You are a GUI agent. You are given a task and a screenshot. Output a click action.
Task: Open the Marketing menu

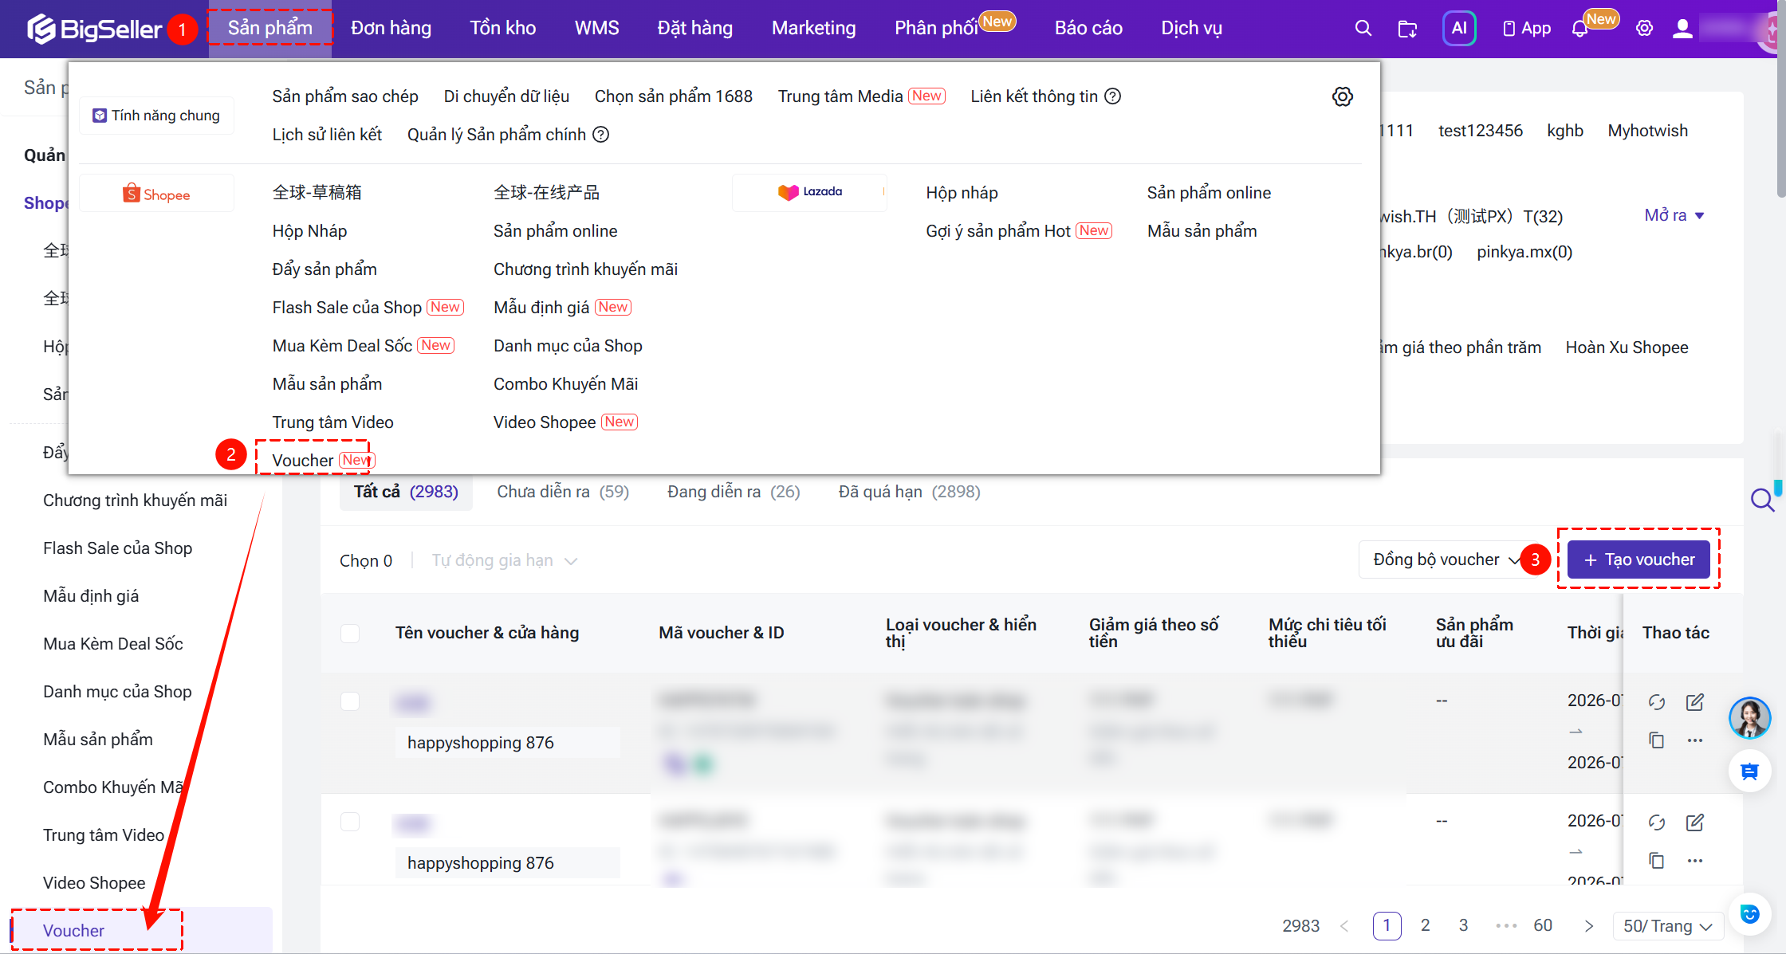pyautogui.click(x=814, y=29)
